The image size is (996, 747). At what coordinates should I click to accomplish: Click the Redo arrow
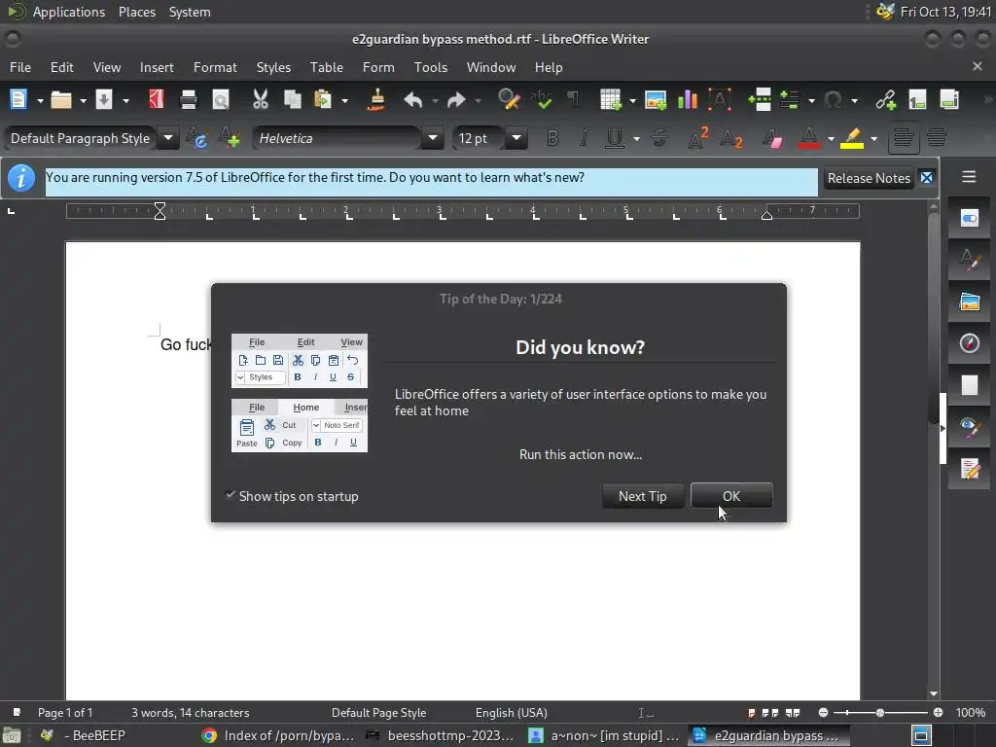[x=456, y=100]
